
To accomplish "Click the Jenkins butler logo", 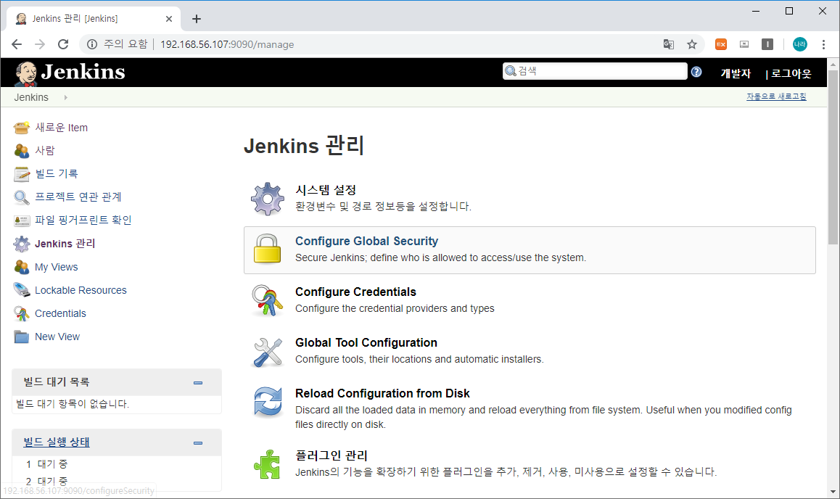I will pyautogui.click(x=25, y=73).
